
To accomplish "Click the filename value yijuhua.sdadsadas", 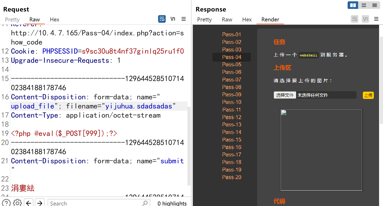I will click(139, 106).
